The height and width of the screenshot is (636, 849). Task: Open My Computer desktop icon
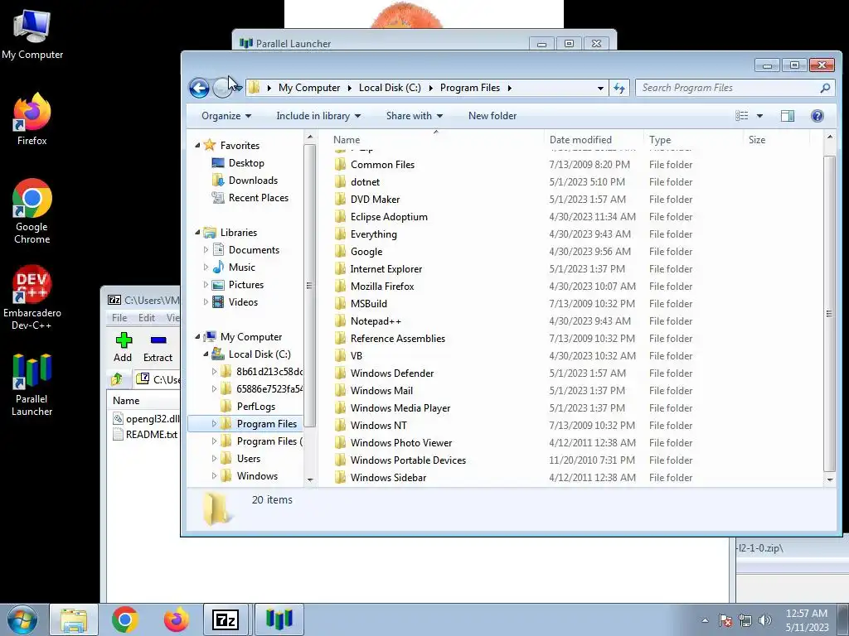point(32,34)
